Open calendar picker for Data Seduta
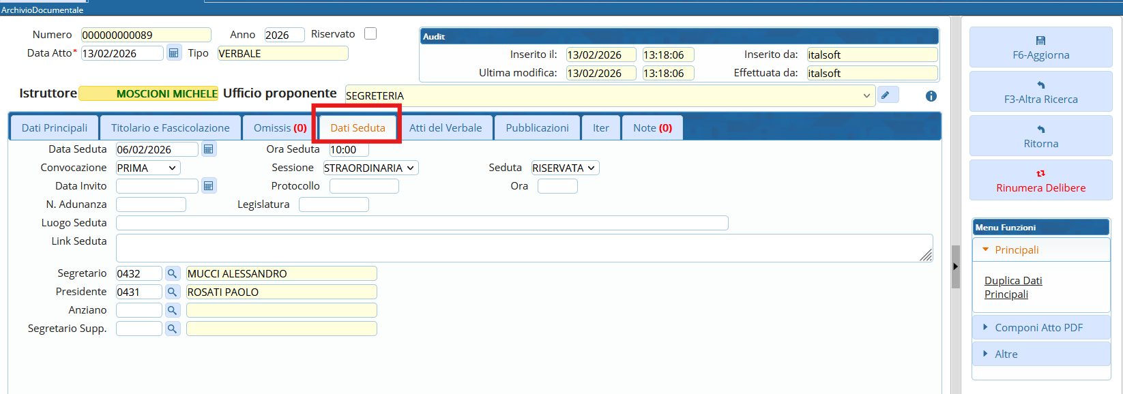 point(209,149)
